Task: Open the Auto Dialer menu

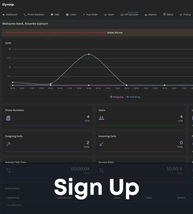Action: tap(90, 14)
